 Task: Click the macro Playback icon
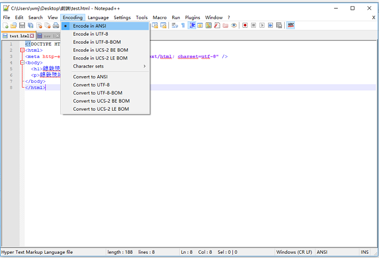[x=262, y=26]
